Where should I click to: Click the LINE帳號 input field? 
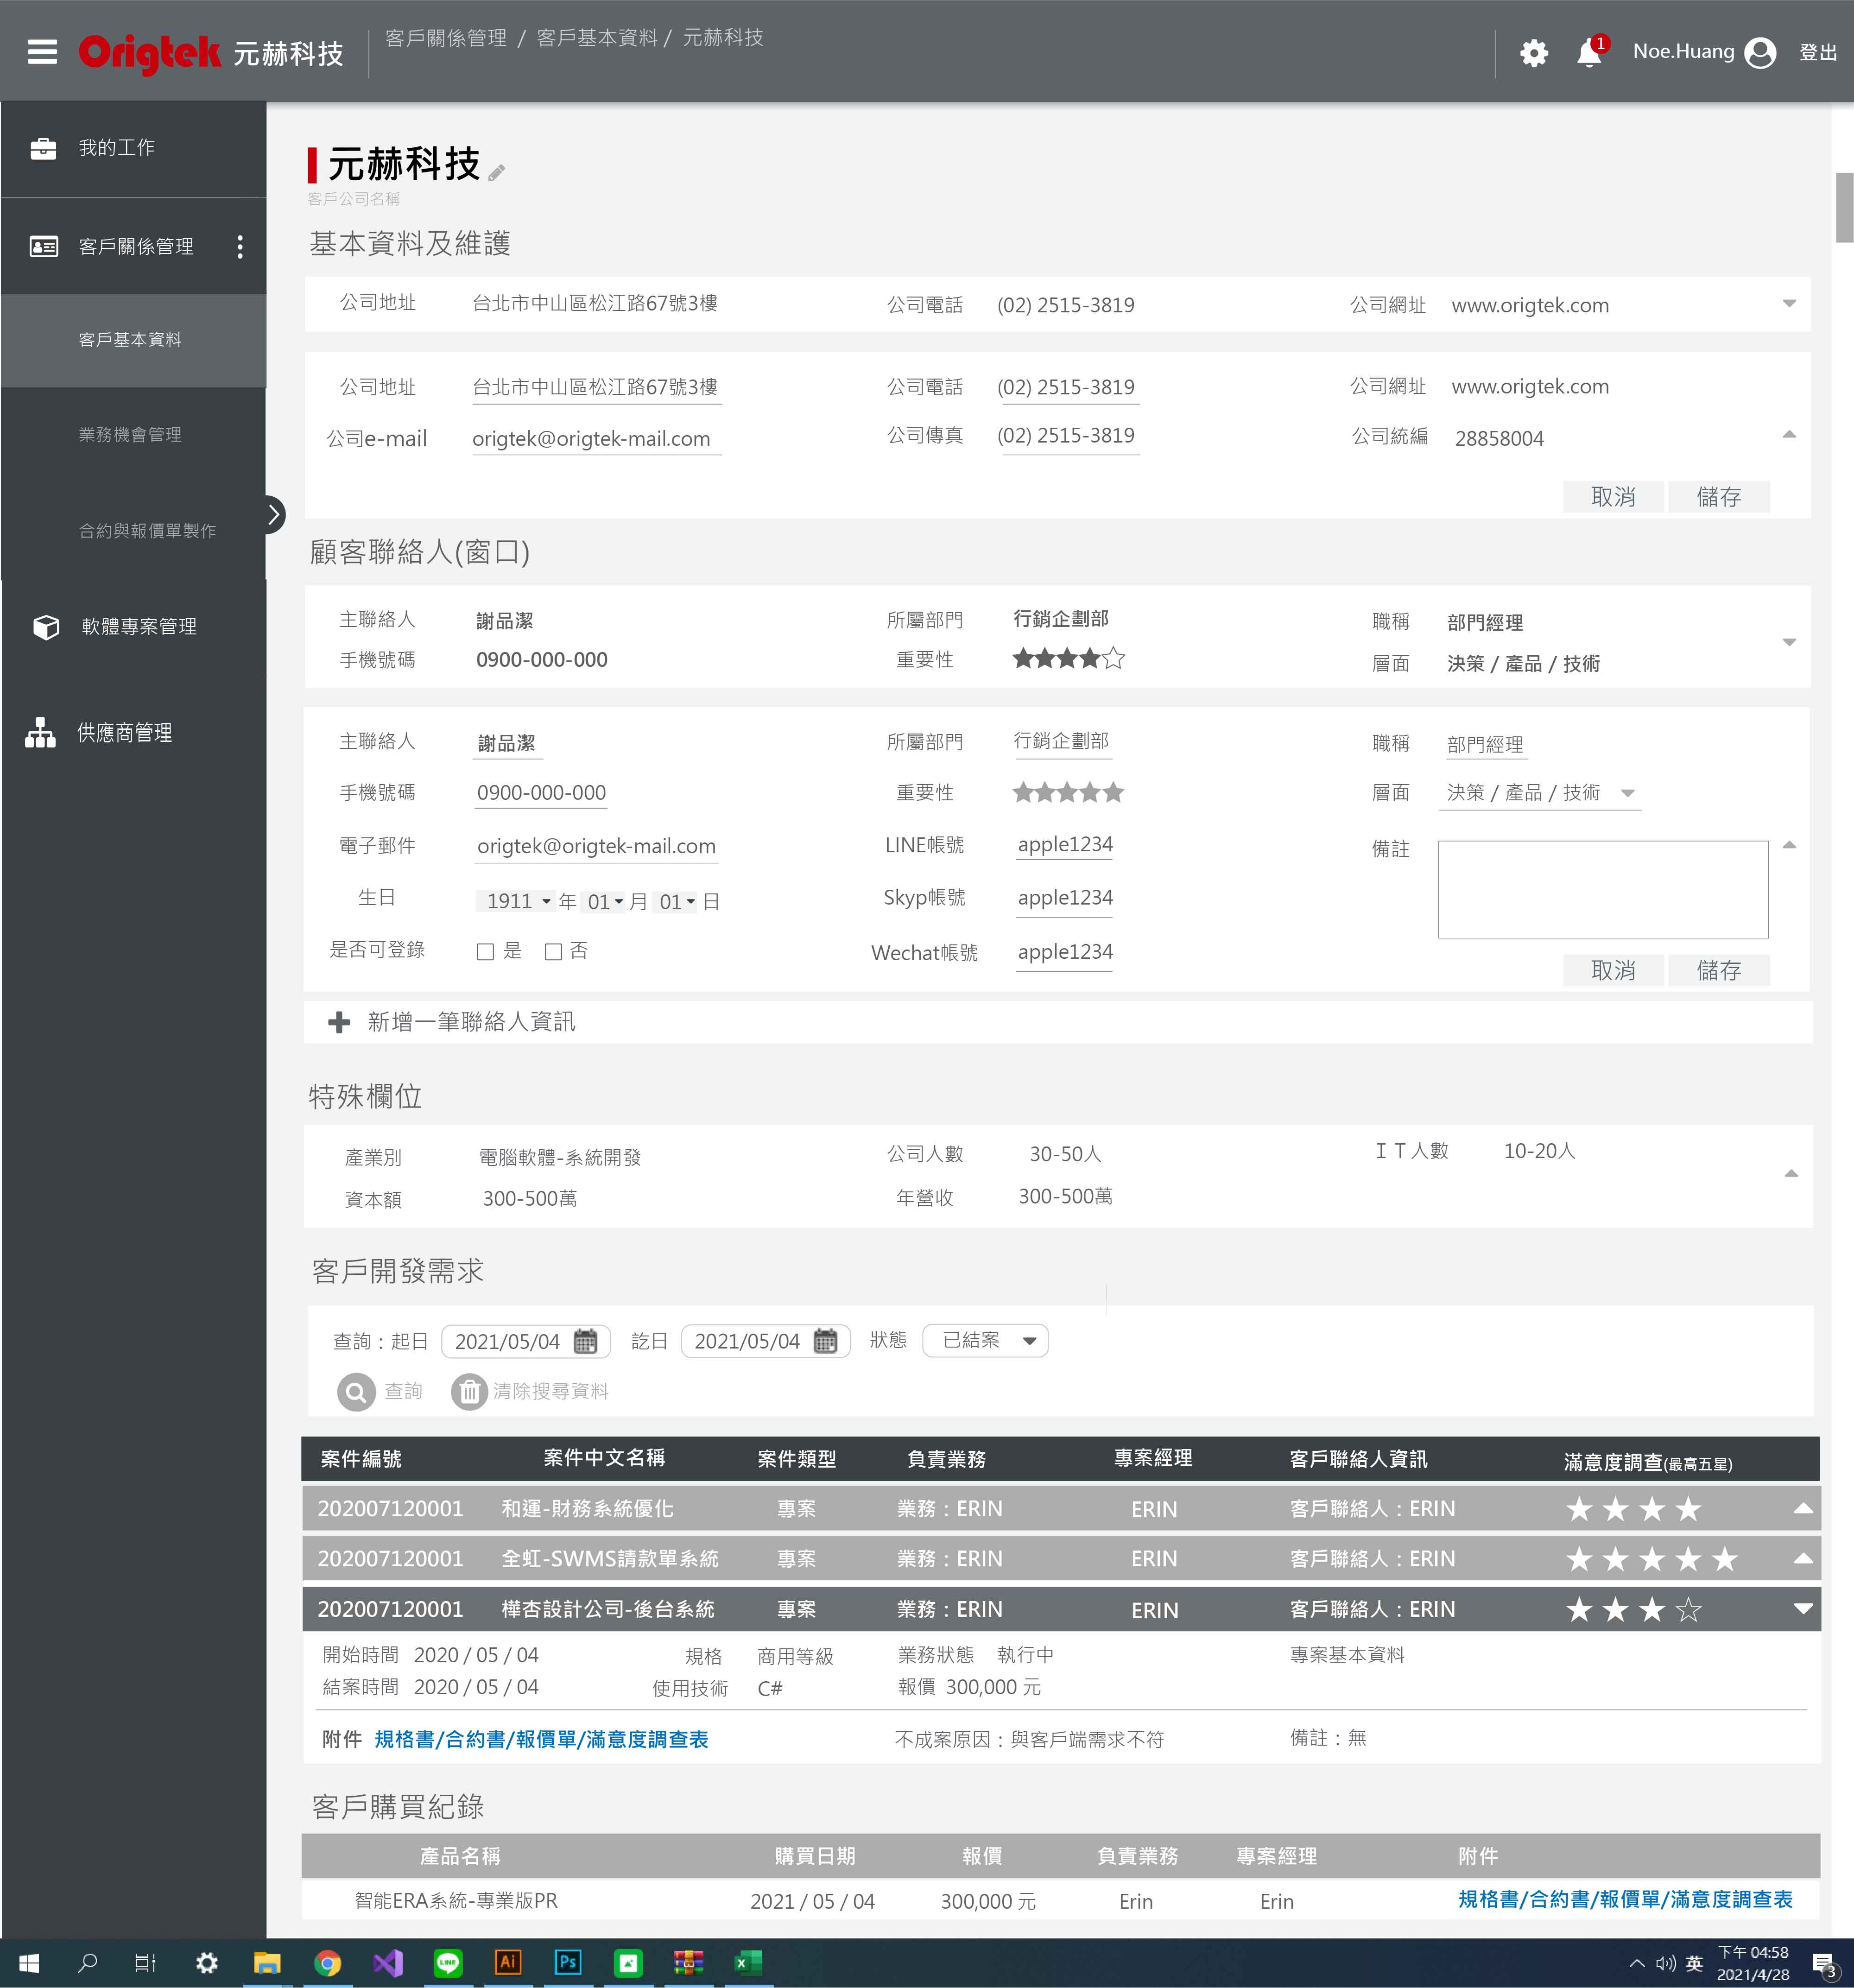click(1065, 845)
